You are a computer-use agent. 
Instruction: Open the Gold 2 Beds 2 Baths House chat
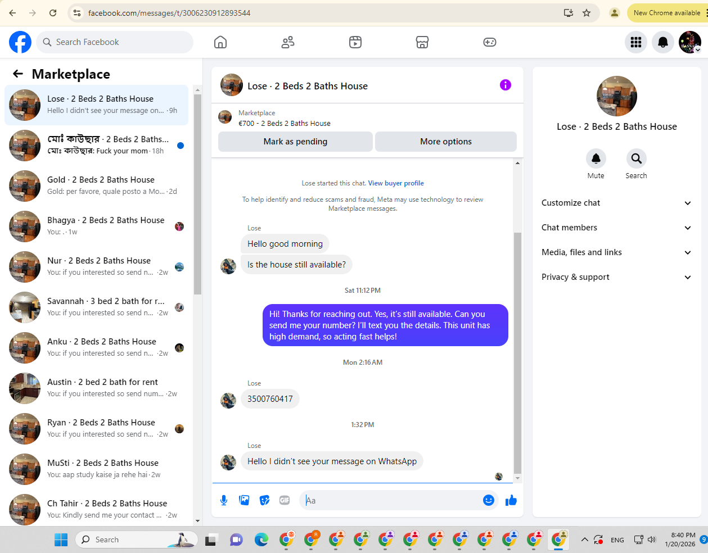tap(96, 186)
